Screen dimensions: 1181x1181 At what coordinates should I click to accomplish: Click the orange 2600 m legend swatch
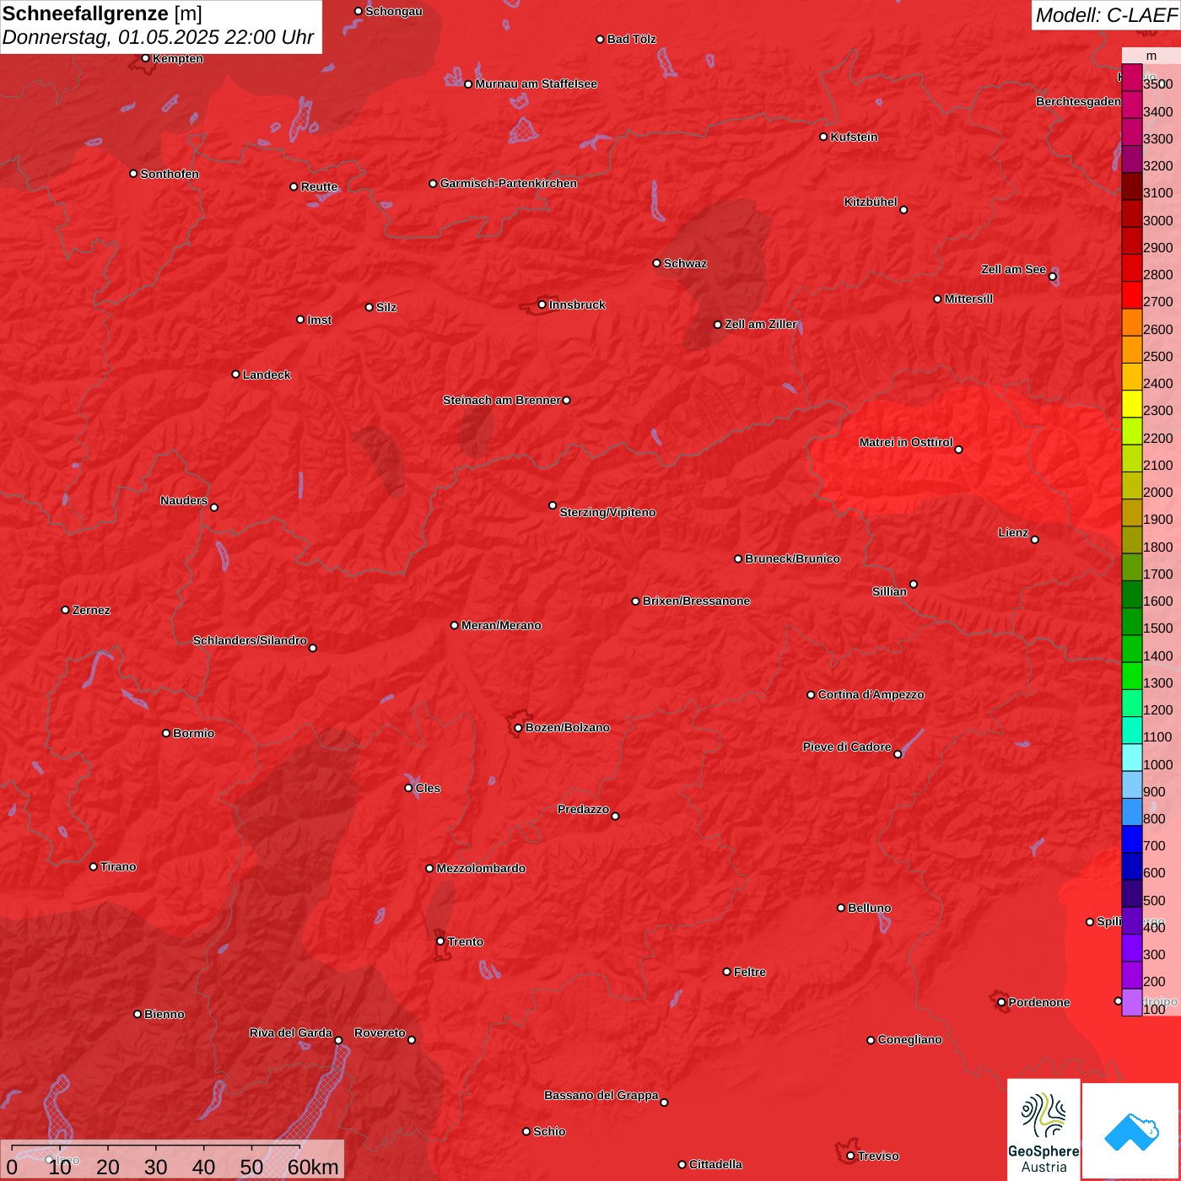[1132, 322]
